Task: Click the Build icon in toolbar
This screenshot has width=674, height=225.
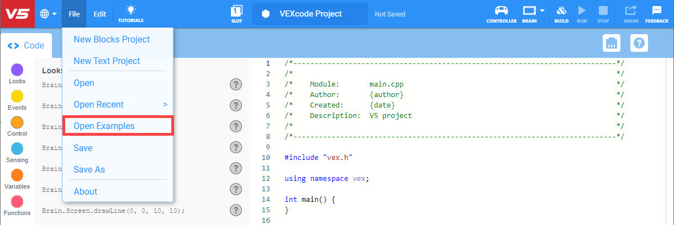Action: (561, 13)
